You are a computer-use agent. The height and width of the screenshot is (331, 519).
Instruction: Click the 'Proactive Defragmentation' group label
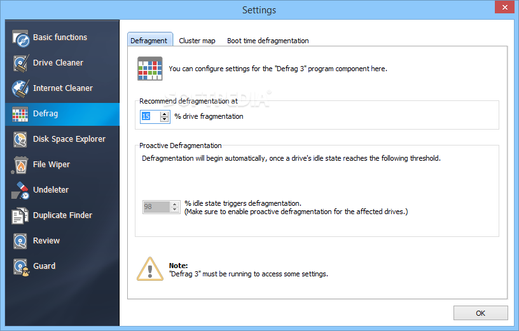coord(181,146)
